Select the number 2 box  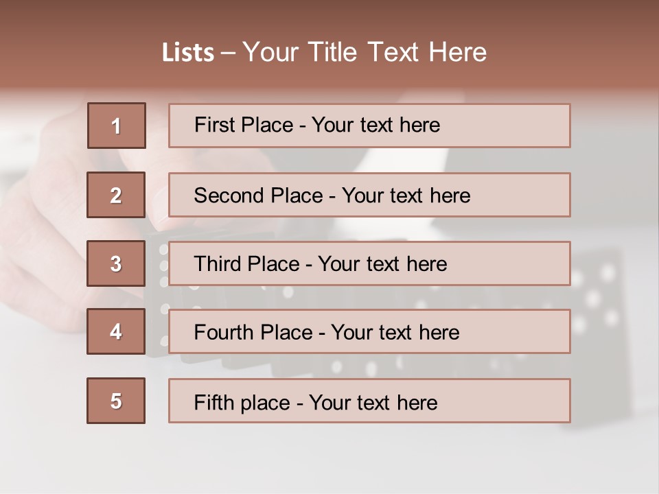pos(116,195)
